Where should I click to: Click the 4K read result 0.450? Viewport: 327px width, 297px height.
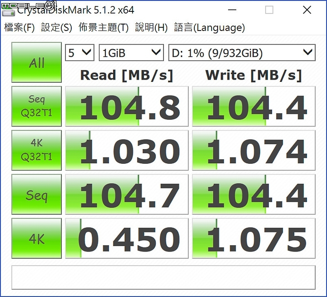pyautogui.click(x=127, y=238)
